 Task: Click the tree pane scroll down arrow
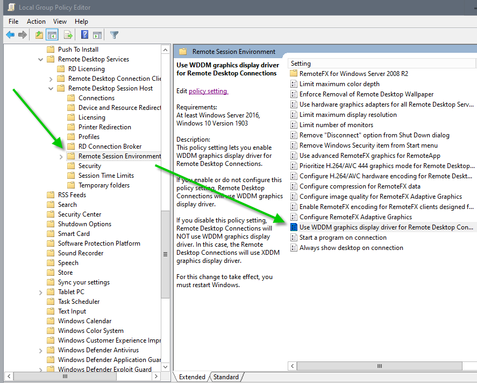click(165, 367)
